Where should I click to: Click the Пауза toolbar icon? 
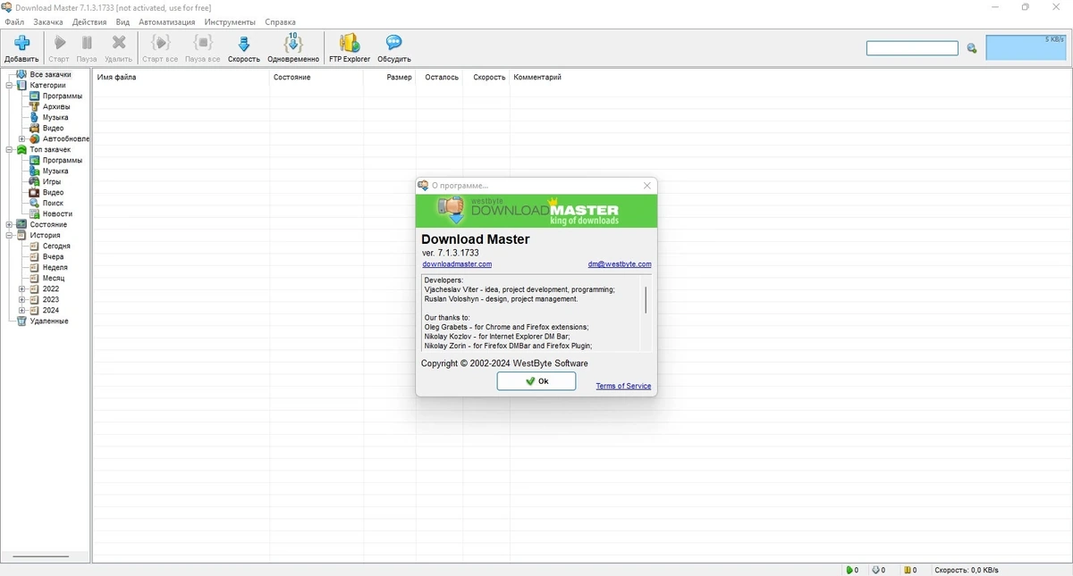tap(87, 43)
